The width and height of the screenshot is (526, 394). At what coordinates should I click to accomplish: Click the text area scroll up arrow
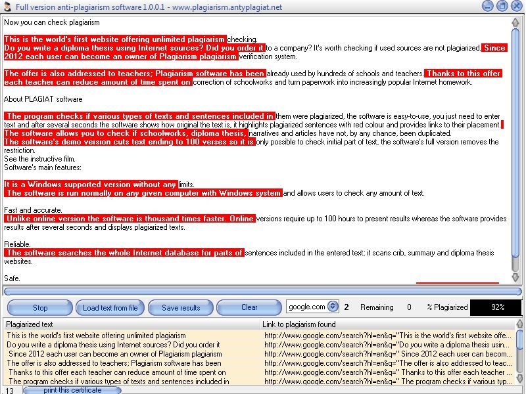pyautogui.click(x=515, y=22)
